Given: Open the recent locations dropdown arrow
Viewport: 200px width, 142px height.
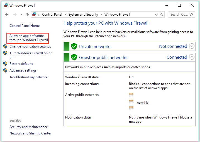Looking at the screenshot, I should tap(21, 15).
